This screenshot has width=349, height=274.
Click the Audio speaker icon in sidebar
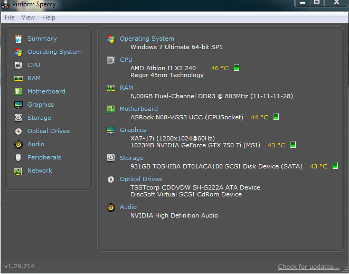pos(18,145)
